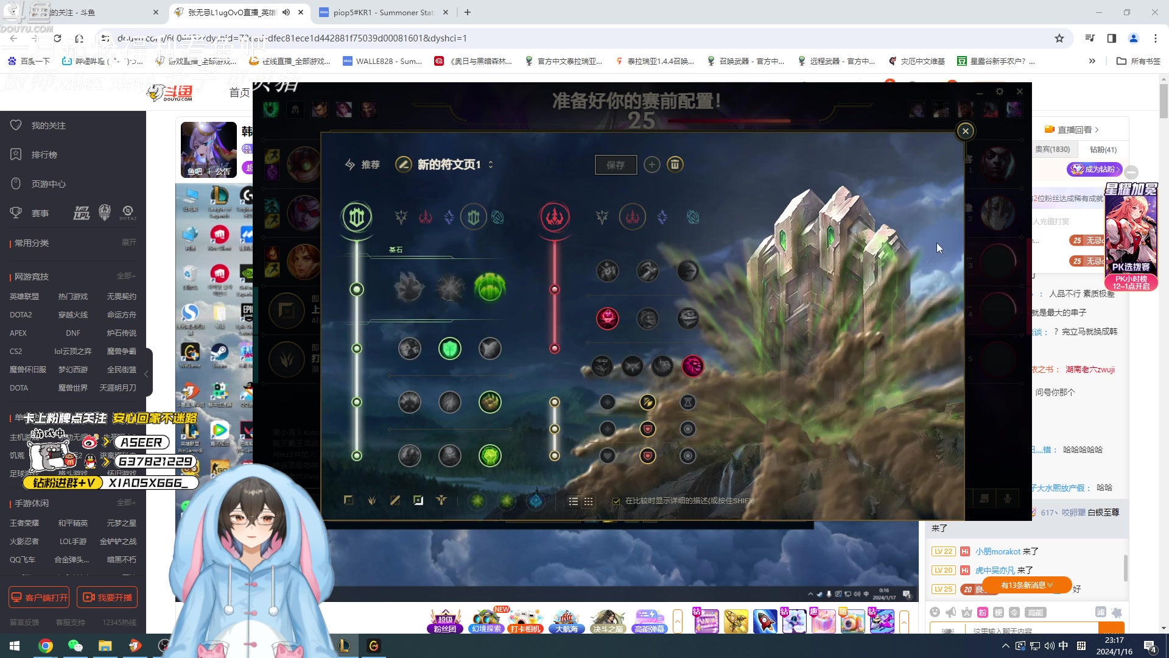Image resolution: width=1169 pixels, height=658 pixels.
Task: Select Inspiration path in the secondary tree row
Action: click(693, 217)
